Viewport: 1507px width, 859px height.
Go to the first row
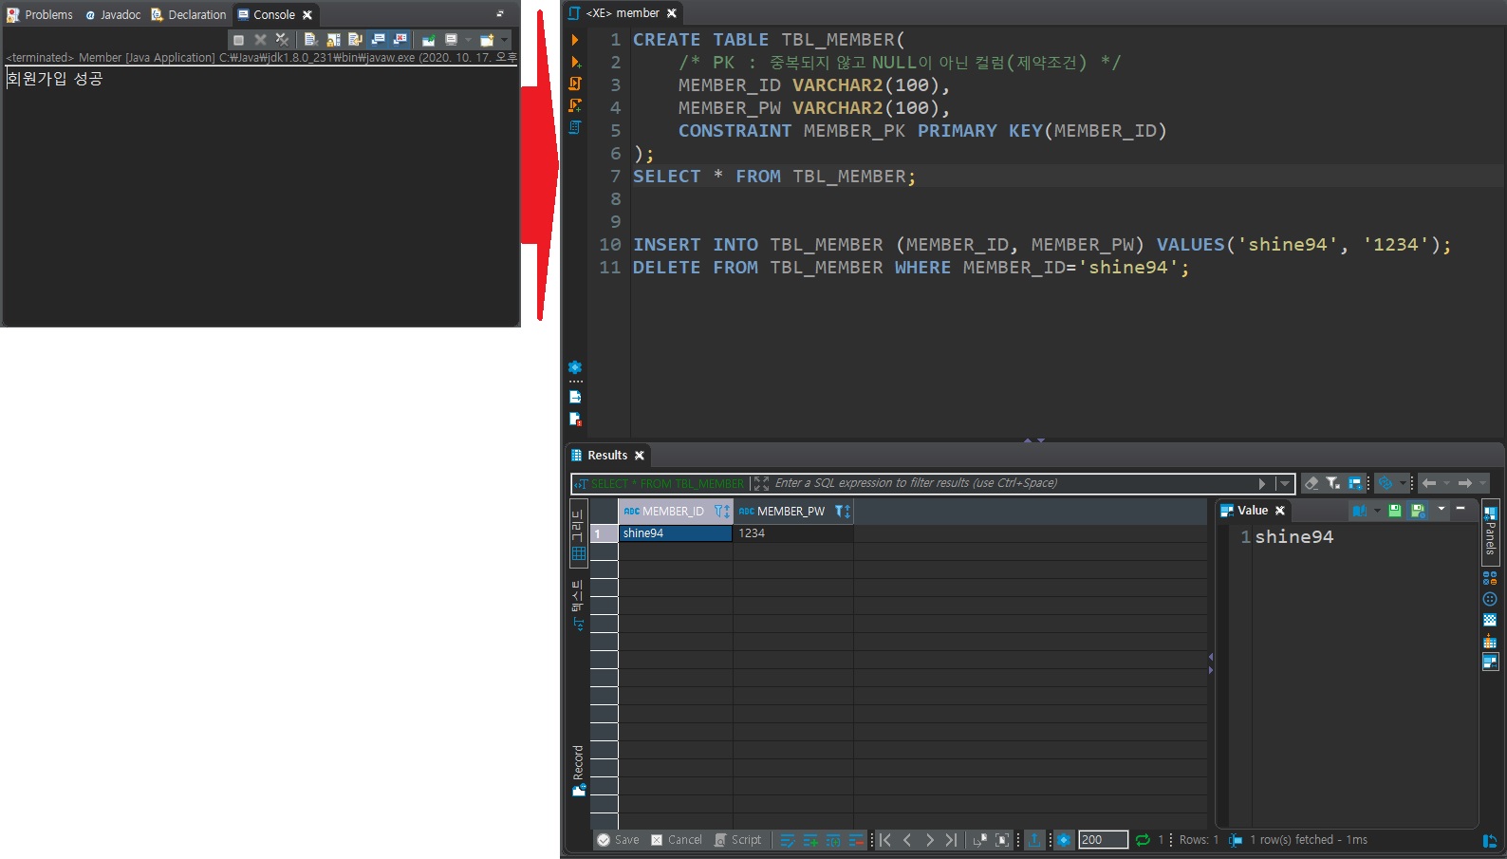(885, 840)
